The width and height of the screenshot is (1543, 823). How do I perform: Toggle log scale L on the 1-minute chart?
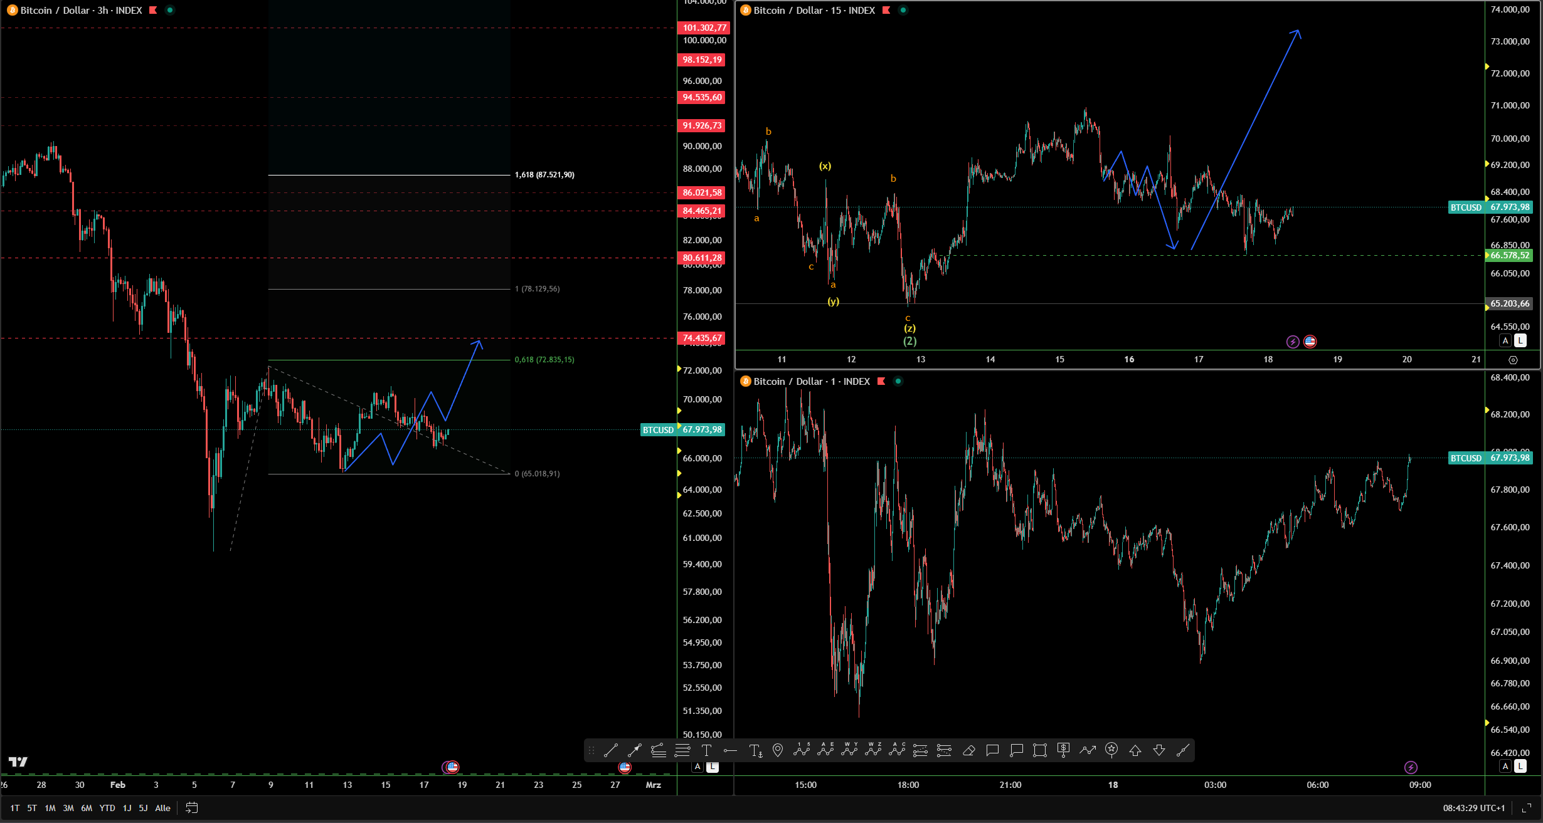pos(1520,766)
